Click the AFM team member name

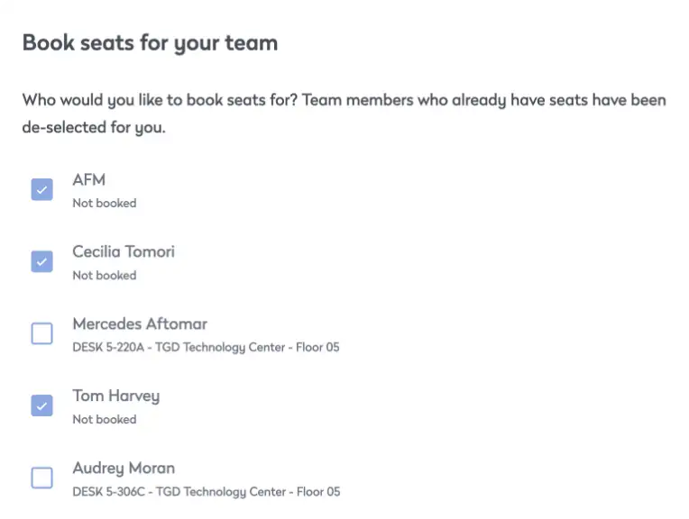coord(89,179)
